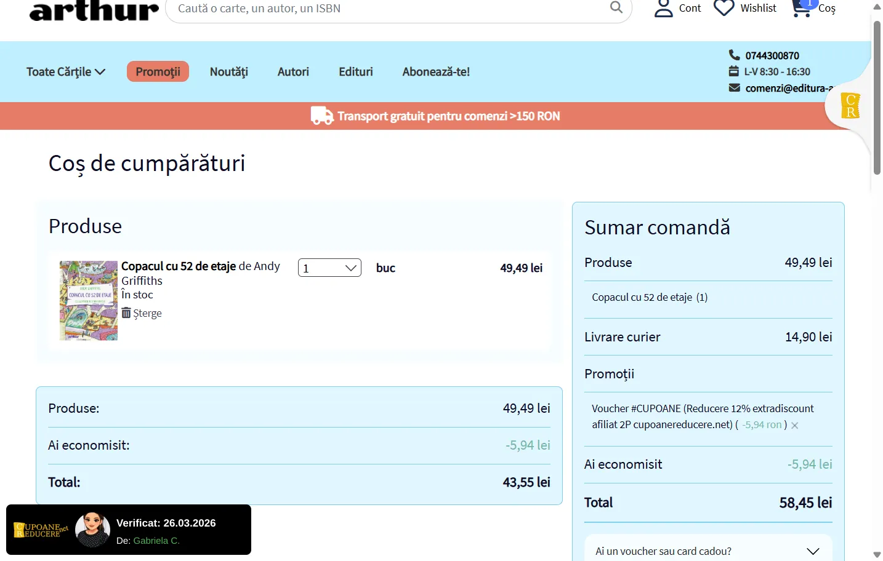The image size is (883, 561).
Task: Click the yellow CR coupon badge
Action: click(x=850, y=106)
